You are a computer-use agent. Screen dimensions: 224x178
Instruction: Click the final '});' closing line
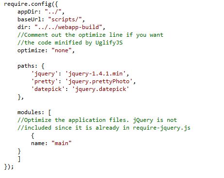(9, 166)
